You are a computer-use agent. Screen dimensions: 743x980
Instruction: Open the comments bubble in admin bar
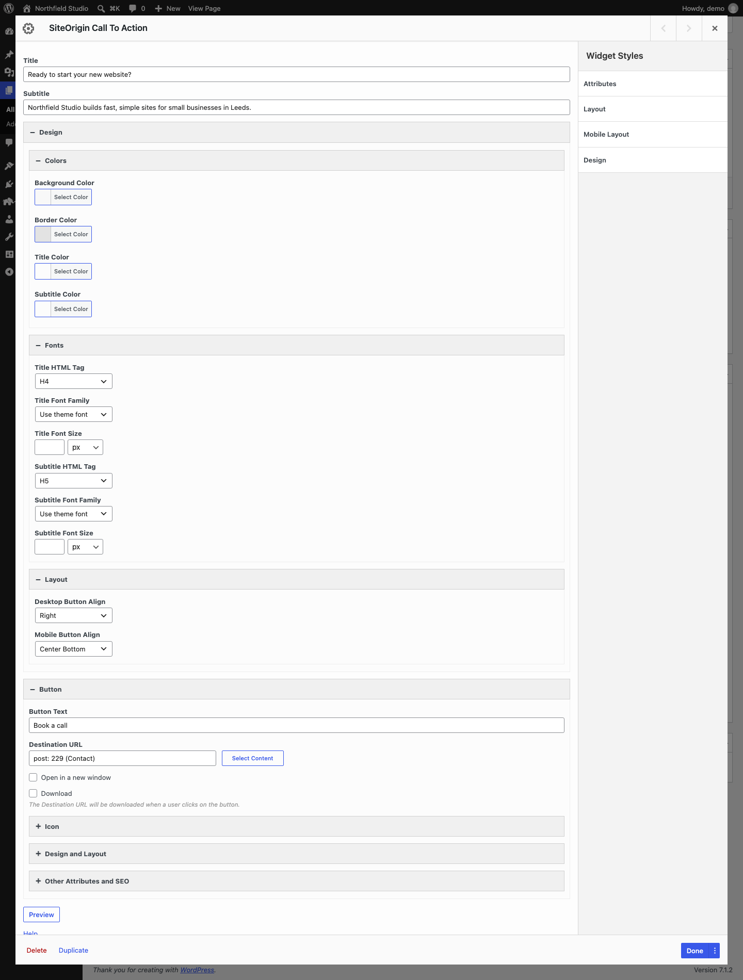(x=133, y=8)
